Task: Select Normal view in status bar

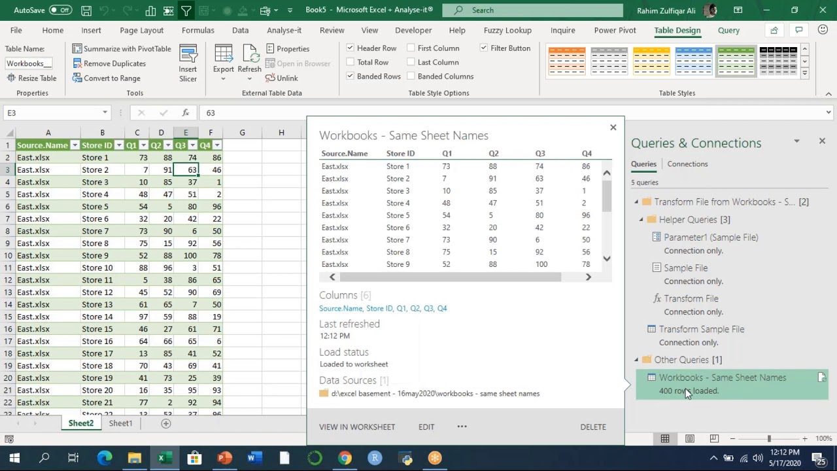Action: point(665,438)
